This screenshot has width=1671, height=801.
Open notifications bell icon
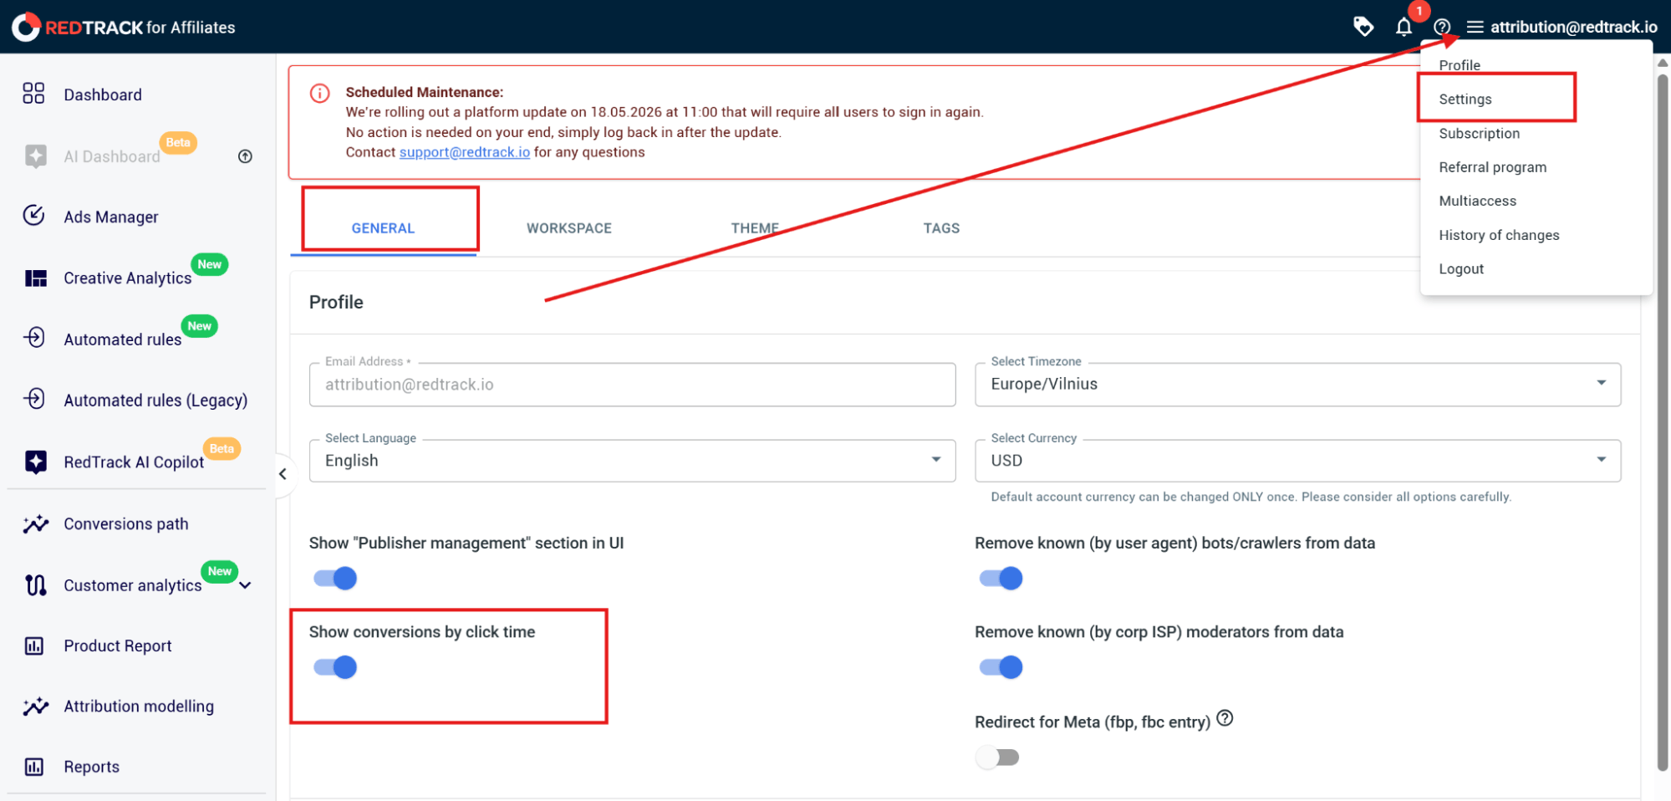tap(1404, 28)
